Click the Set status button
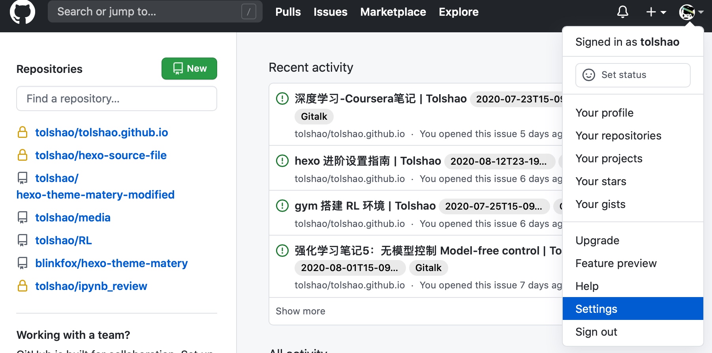The width and height of the screenshot is (712, 353). [x=633, y=75]
